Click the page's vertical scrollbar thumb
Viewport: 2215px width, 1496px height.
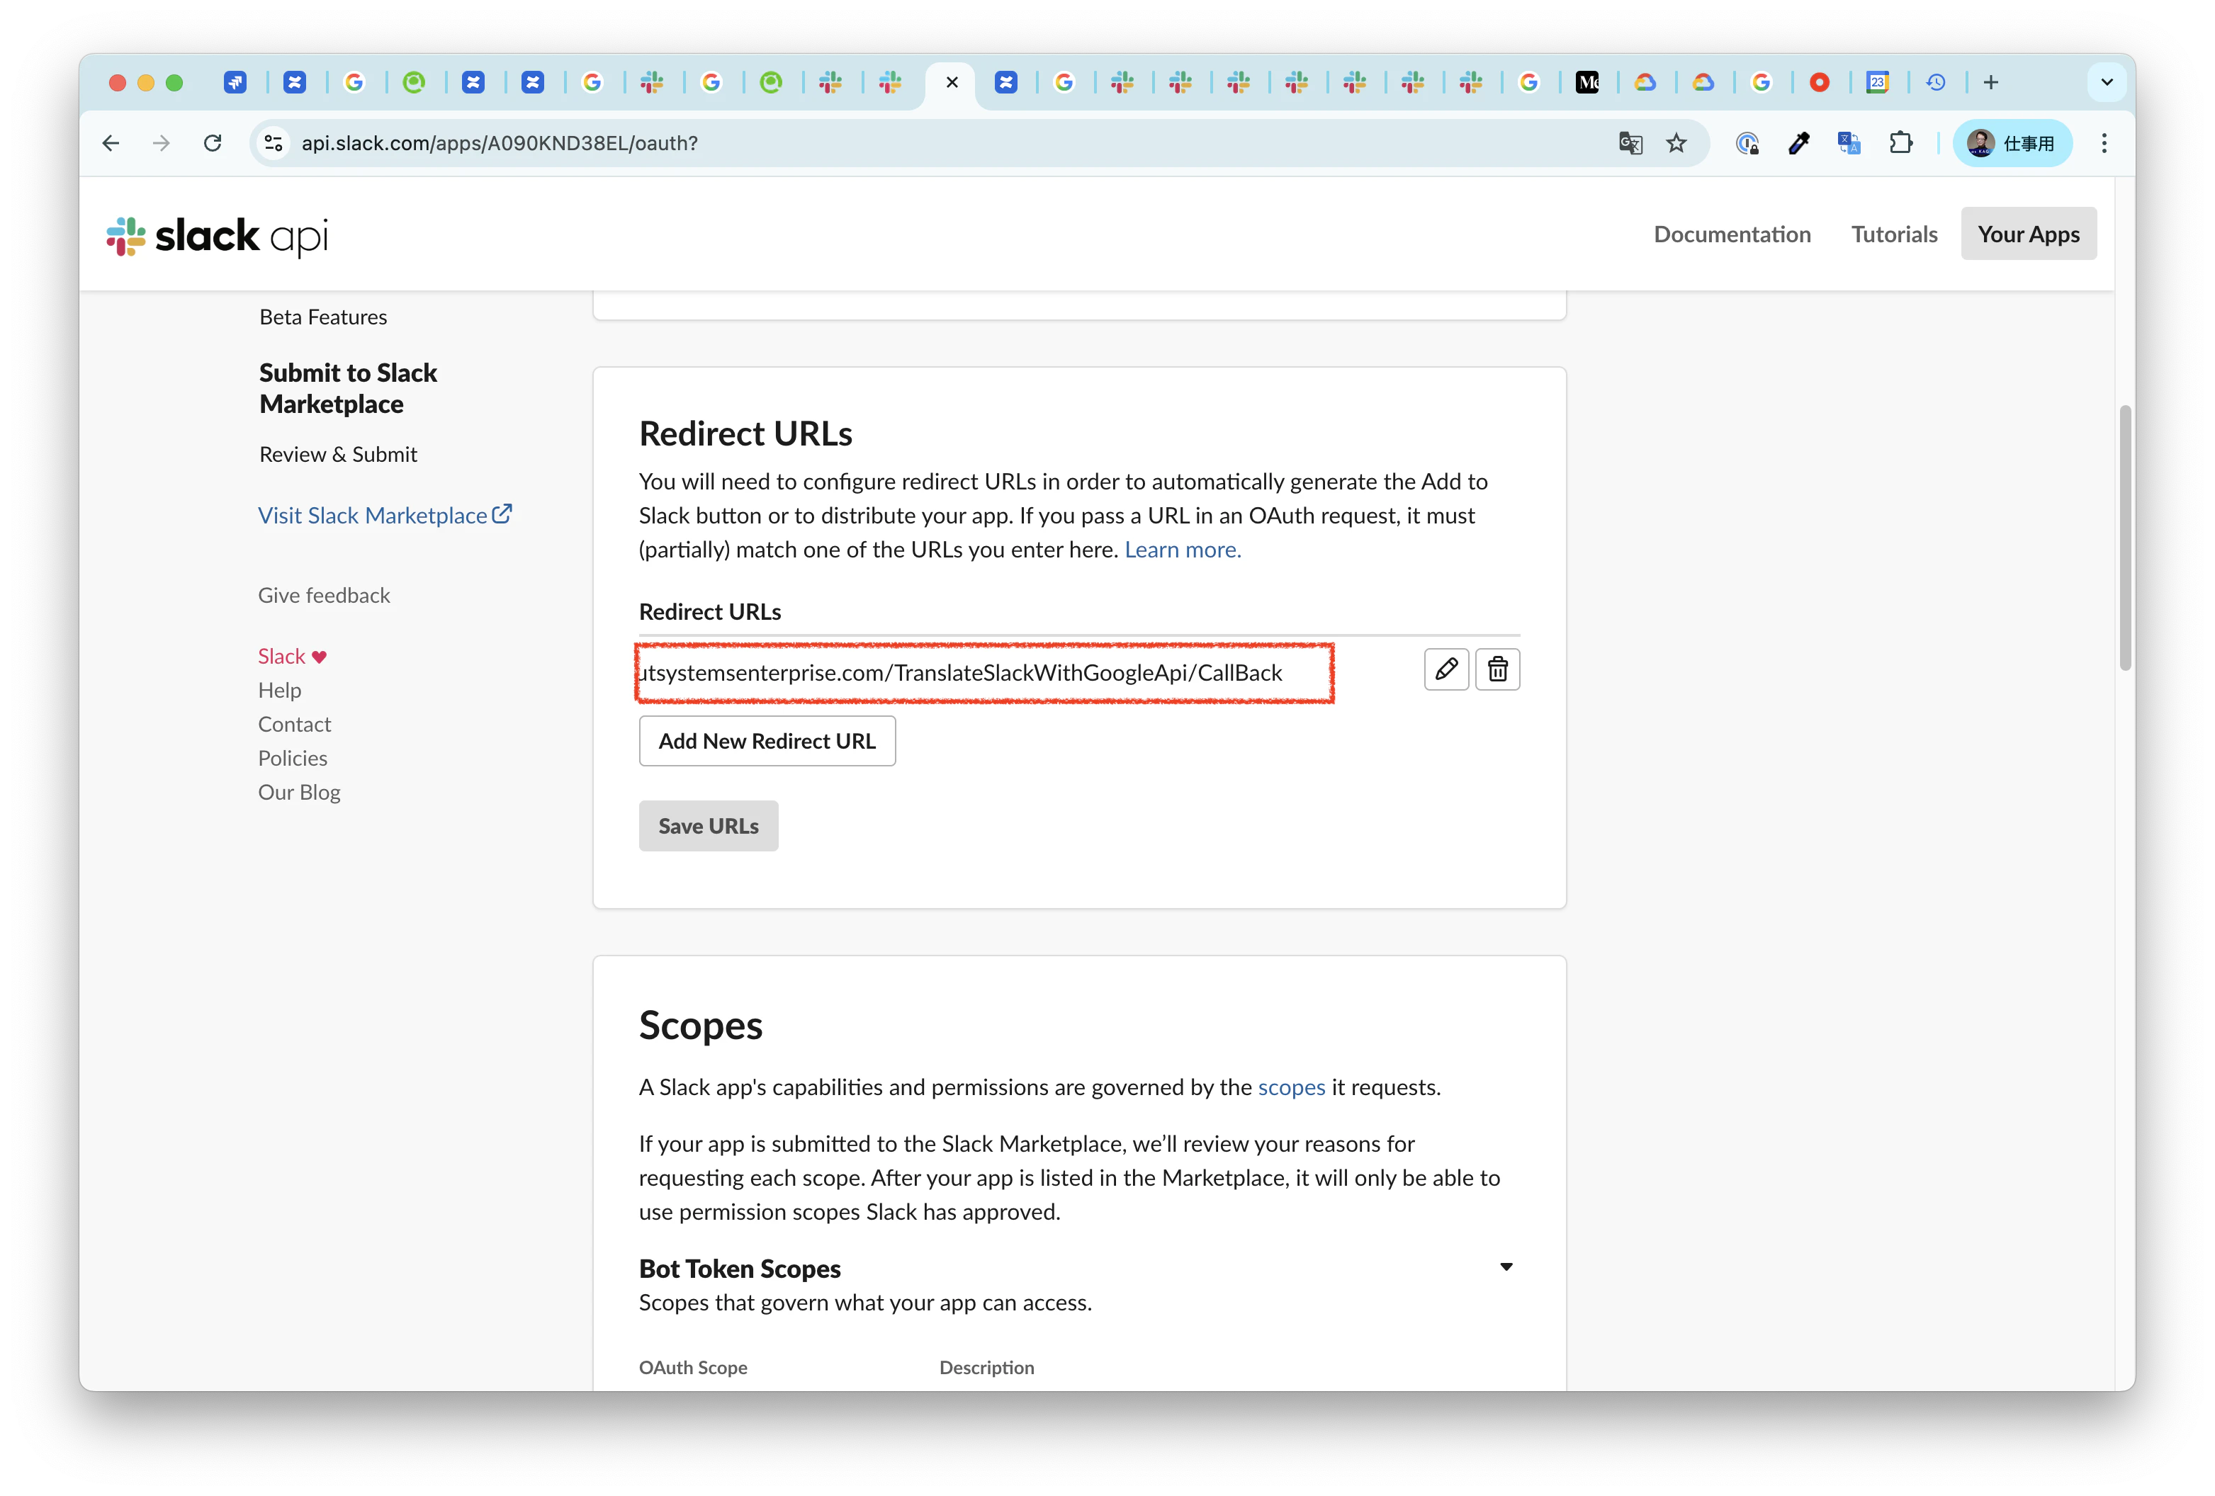coord(2124,538)
